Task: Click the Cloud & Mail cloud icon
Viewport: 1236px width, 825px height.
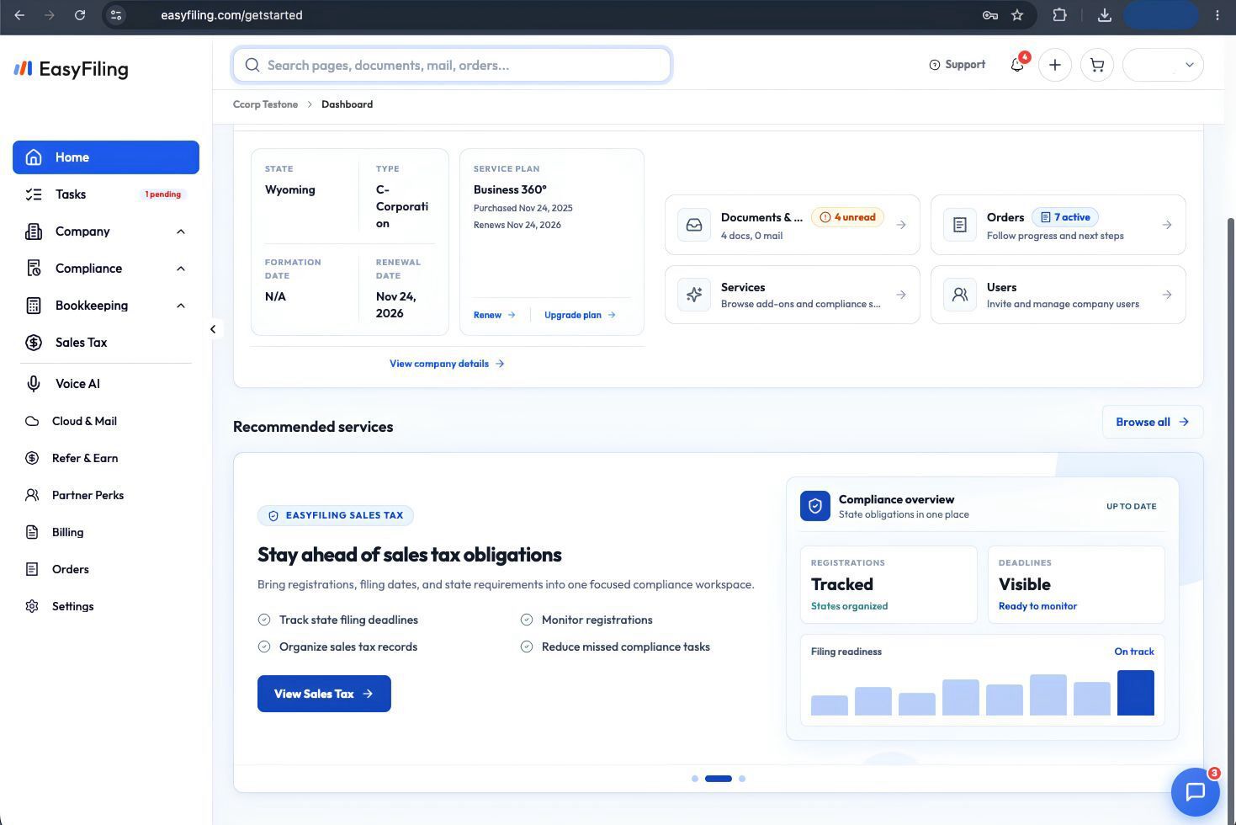Action: pyautogui.click(x=32, y=421)
